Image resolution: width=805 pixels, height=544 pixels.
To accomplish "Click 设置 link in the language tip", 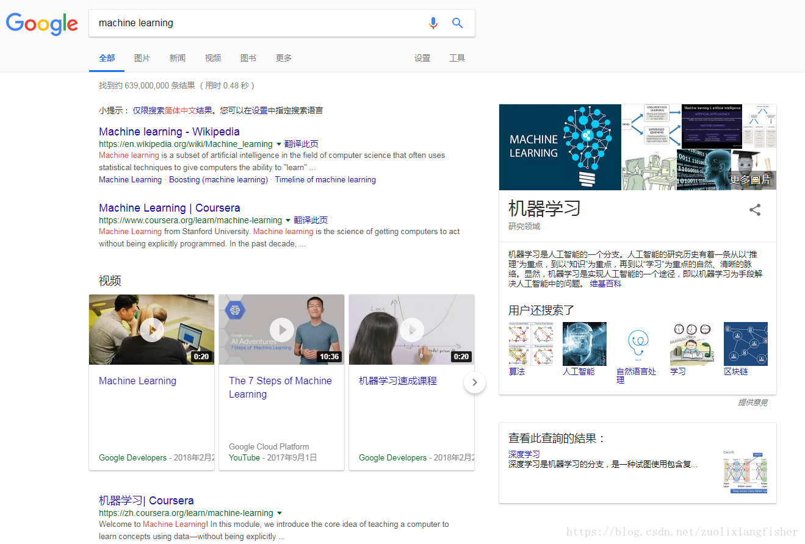I will click(x=260, y=111).
